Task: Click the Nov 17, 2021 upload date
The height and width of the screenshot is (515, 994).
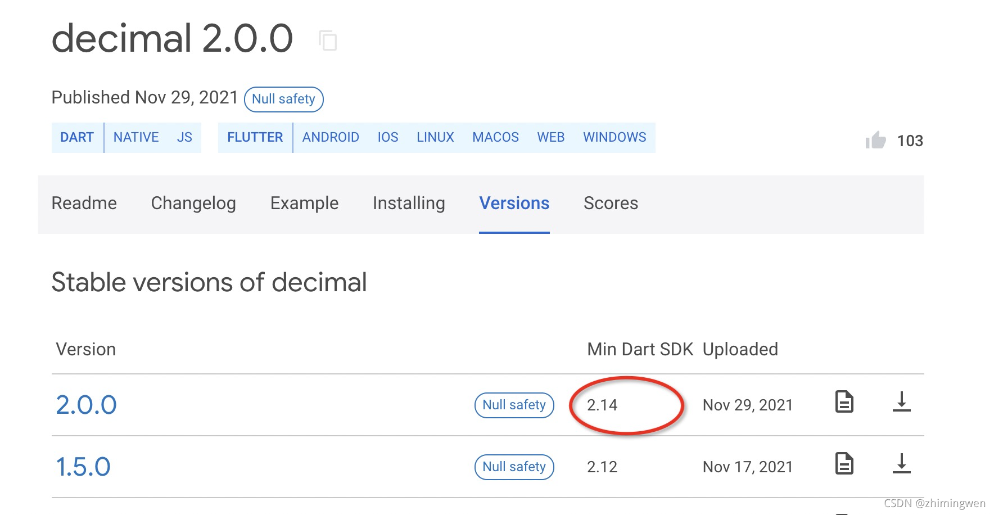Action: tap(748, 467)
